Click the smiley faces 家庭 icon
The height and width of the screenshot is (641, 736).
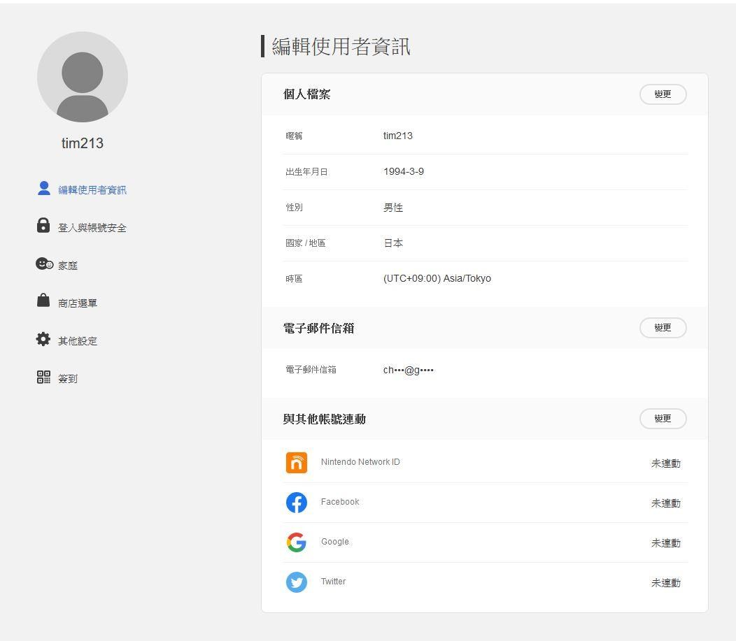(44, 264)
